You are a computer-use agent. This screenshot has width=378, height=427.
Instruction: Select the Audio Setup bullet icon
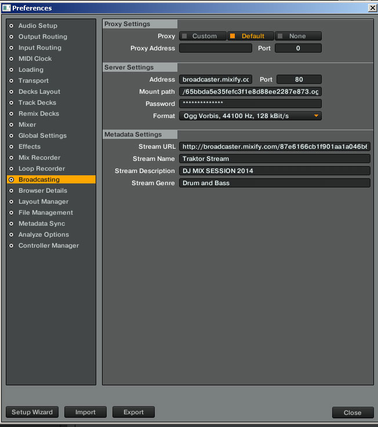[12, 26]
